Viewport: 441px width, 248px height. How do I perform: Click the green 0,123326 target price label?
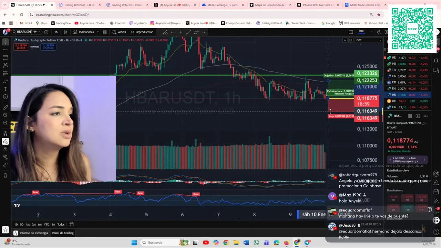pyautogui.click(x=367, y=73)
